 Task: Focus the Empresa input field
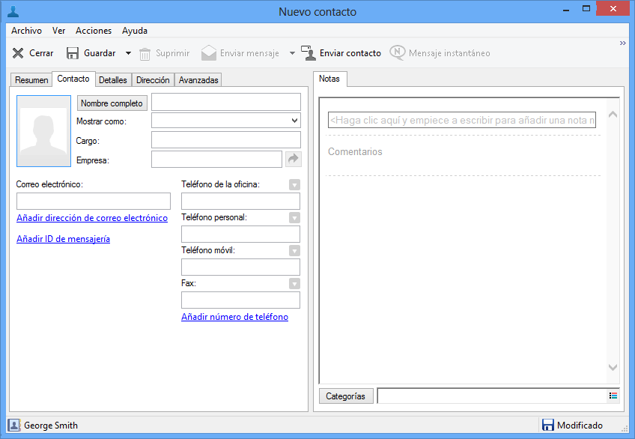216,159
